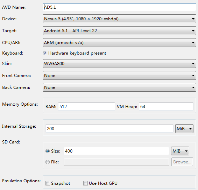198x190 pixels.
Task: Toggle Hardware keyboard present checkbox
Action: 45,53
